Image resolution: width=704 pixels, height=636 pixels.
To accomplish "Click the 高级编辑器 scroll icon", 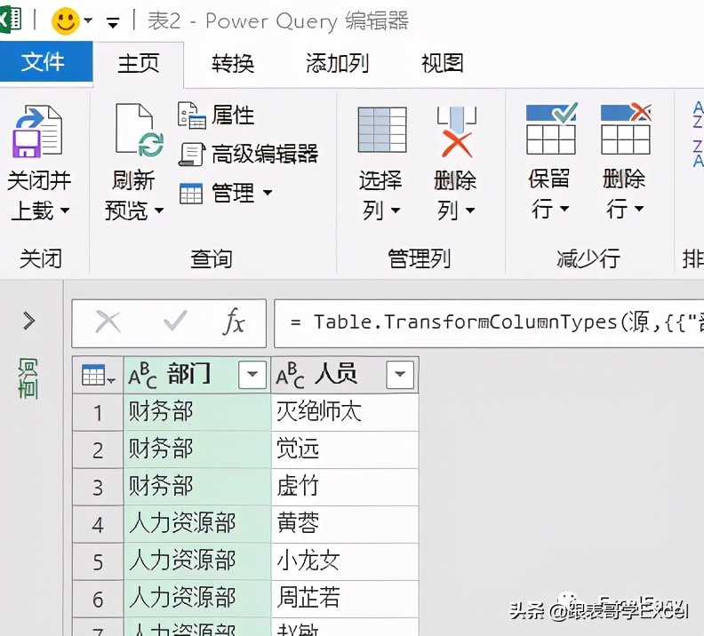I will click(x=192, y=154).
